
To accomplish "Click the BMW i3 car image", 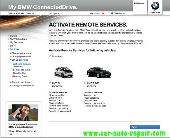I will [64, 72].
